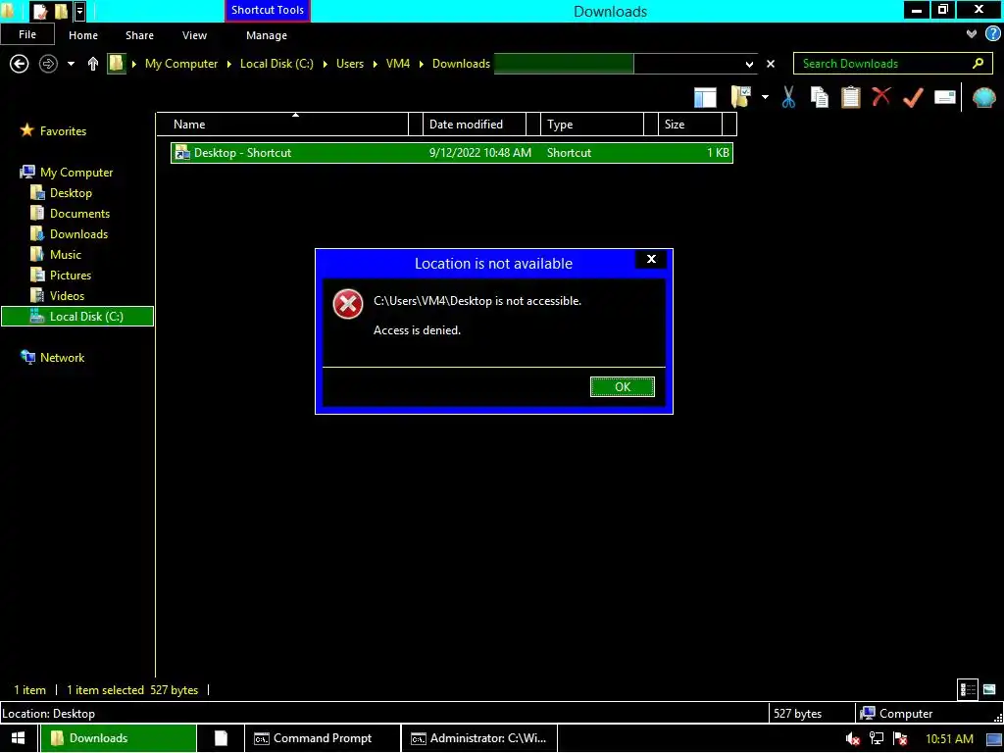1004x753 pixels.
Task: Select Local Disk (C:) in navigation pane
Action: [77, 317]
